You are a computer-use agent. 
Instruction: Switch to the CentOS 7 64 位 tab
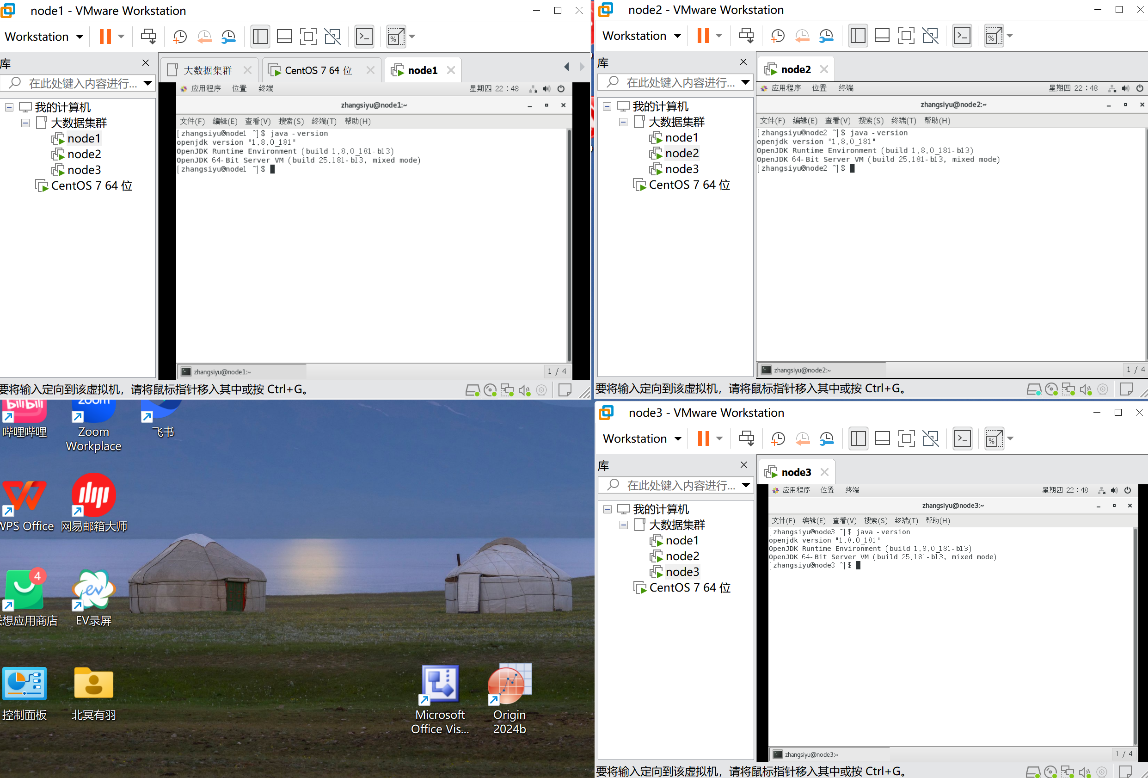318,70
